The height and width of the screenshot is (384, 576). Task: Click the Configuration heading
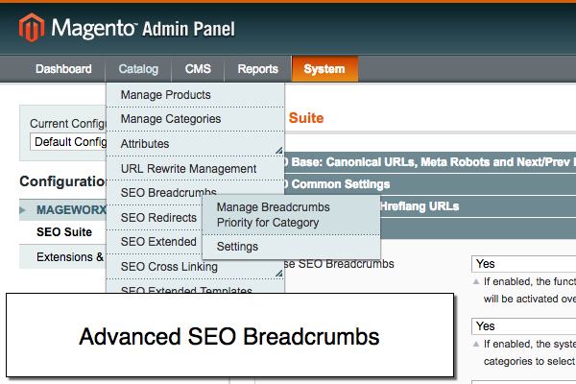[x=63, y=181]
